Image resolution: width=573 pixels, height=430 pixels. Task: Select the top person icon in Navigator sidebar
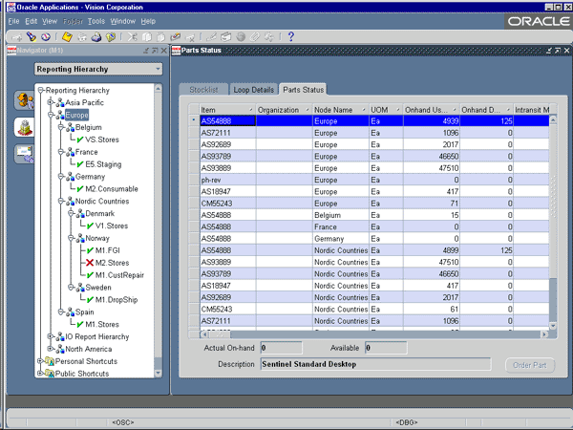tap(24, 99)
